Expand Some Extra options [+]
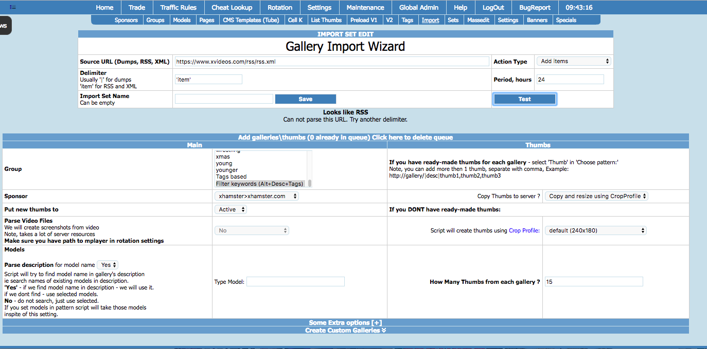 (345, 323)
